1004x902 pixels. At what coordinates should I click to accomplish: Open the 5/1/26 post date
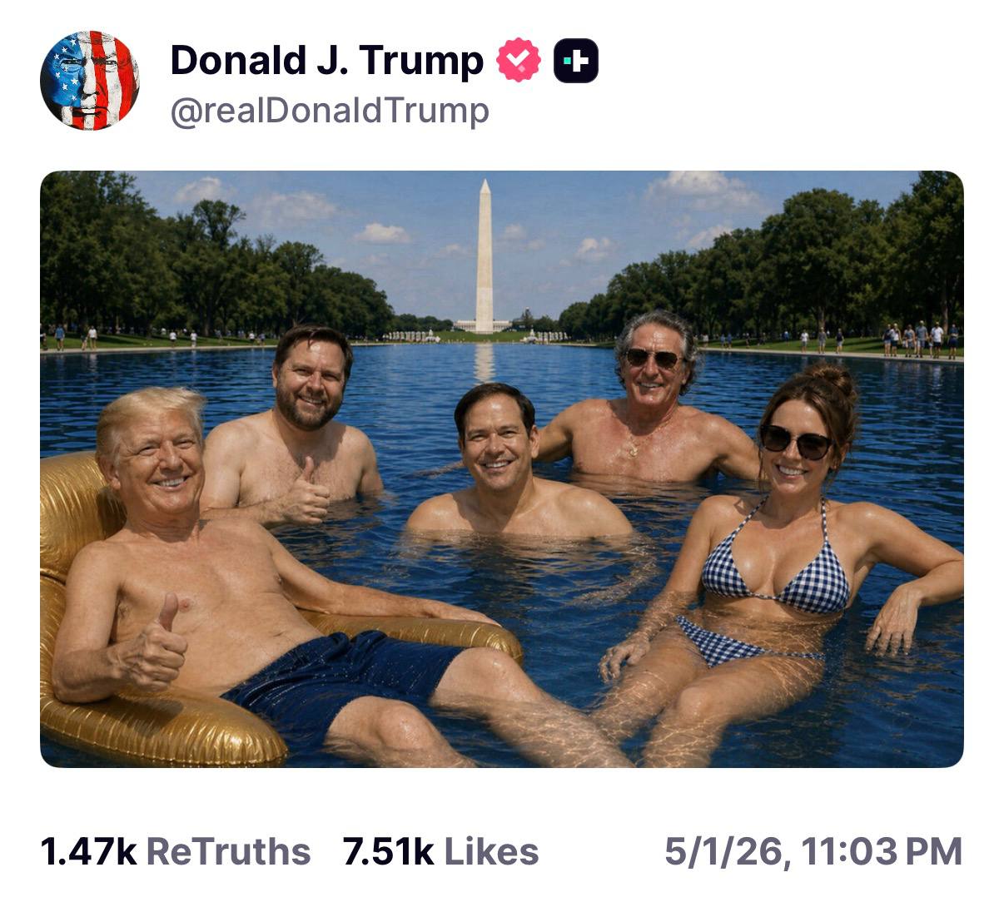(x=723, y=852)
